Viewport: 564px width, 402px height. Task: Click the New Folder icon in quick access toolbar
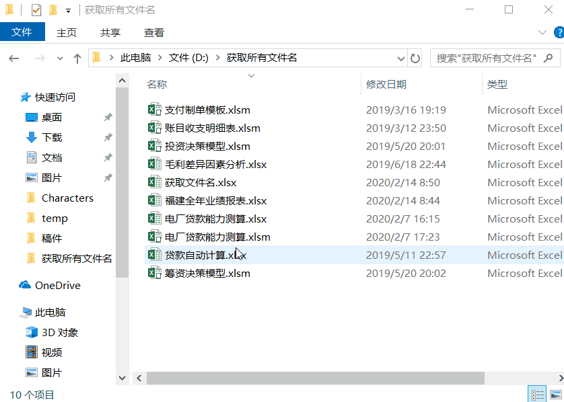[x=53, y=10]
